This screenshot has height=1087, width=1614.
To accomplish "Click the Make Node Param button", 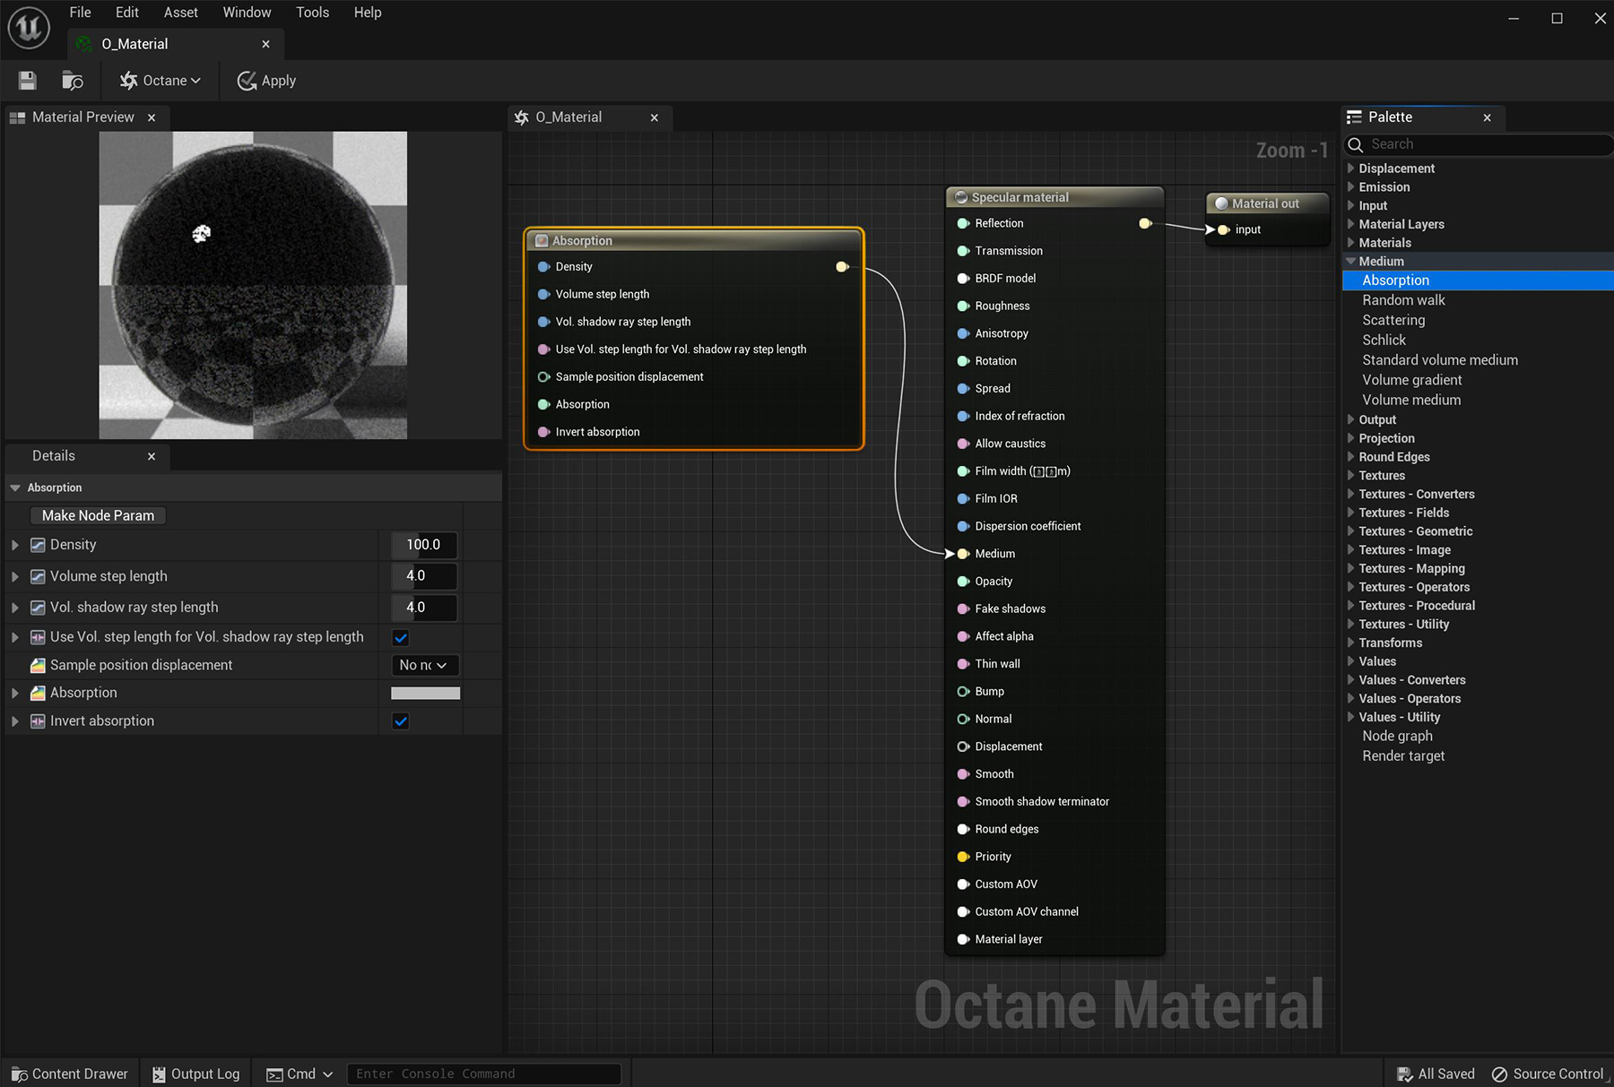I will [98, 515].
